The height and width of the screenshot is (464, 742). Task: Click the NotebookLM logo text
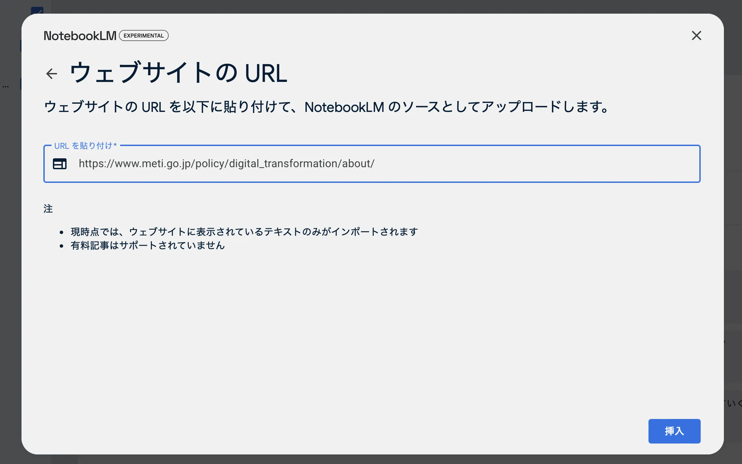point(80,36)
